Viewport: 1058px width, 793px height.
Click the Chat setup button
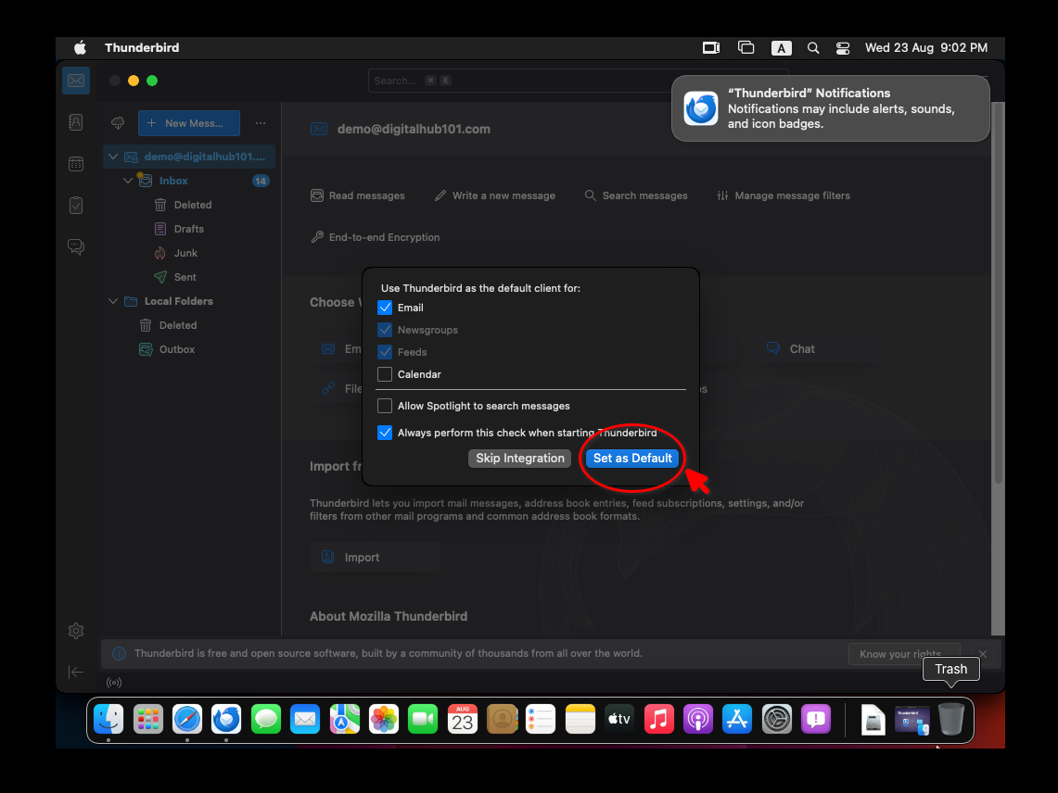pos(820,349)
